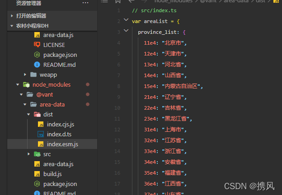Click the "黑龙江省" string on line 11
282x195 pixels.
[175, 119]
